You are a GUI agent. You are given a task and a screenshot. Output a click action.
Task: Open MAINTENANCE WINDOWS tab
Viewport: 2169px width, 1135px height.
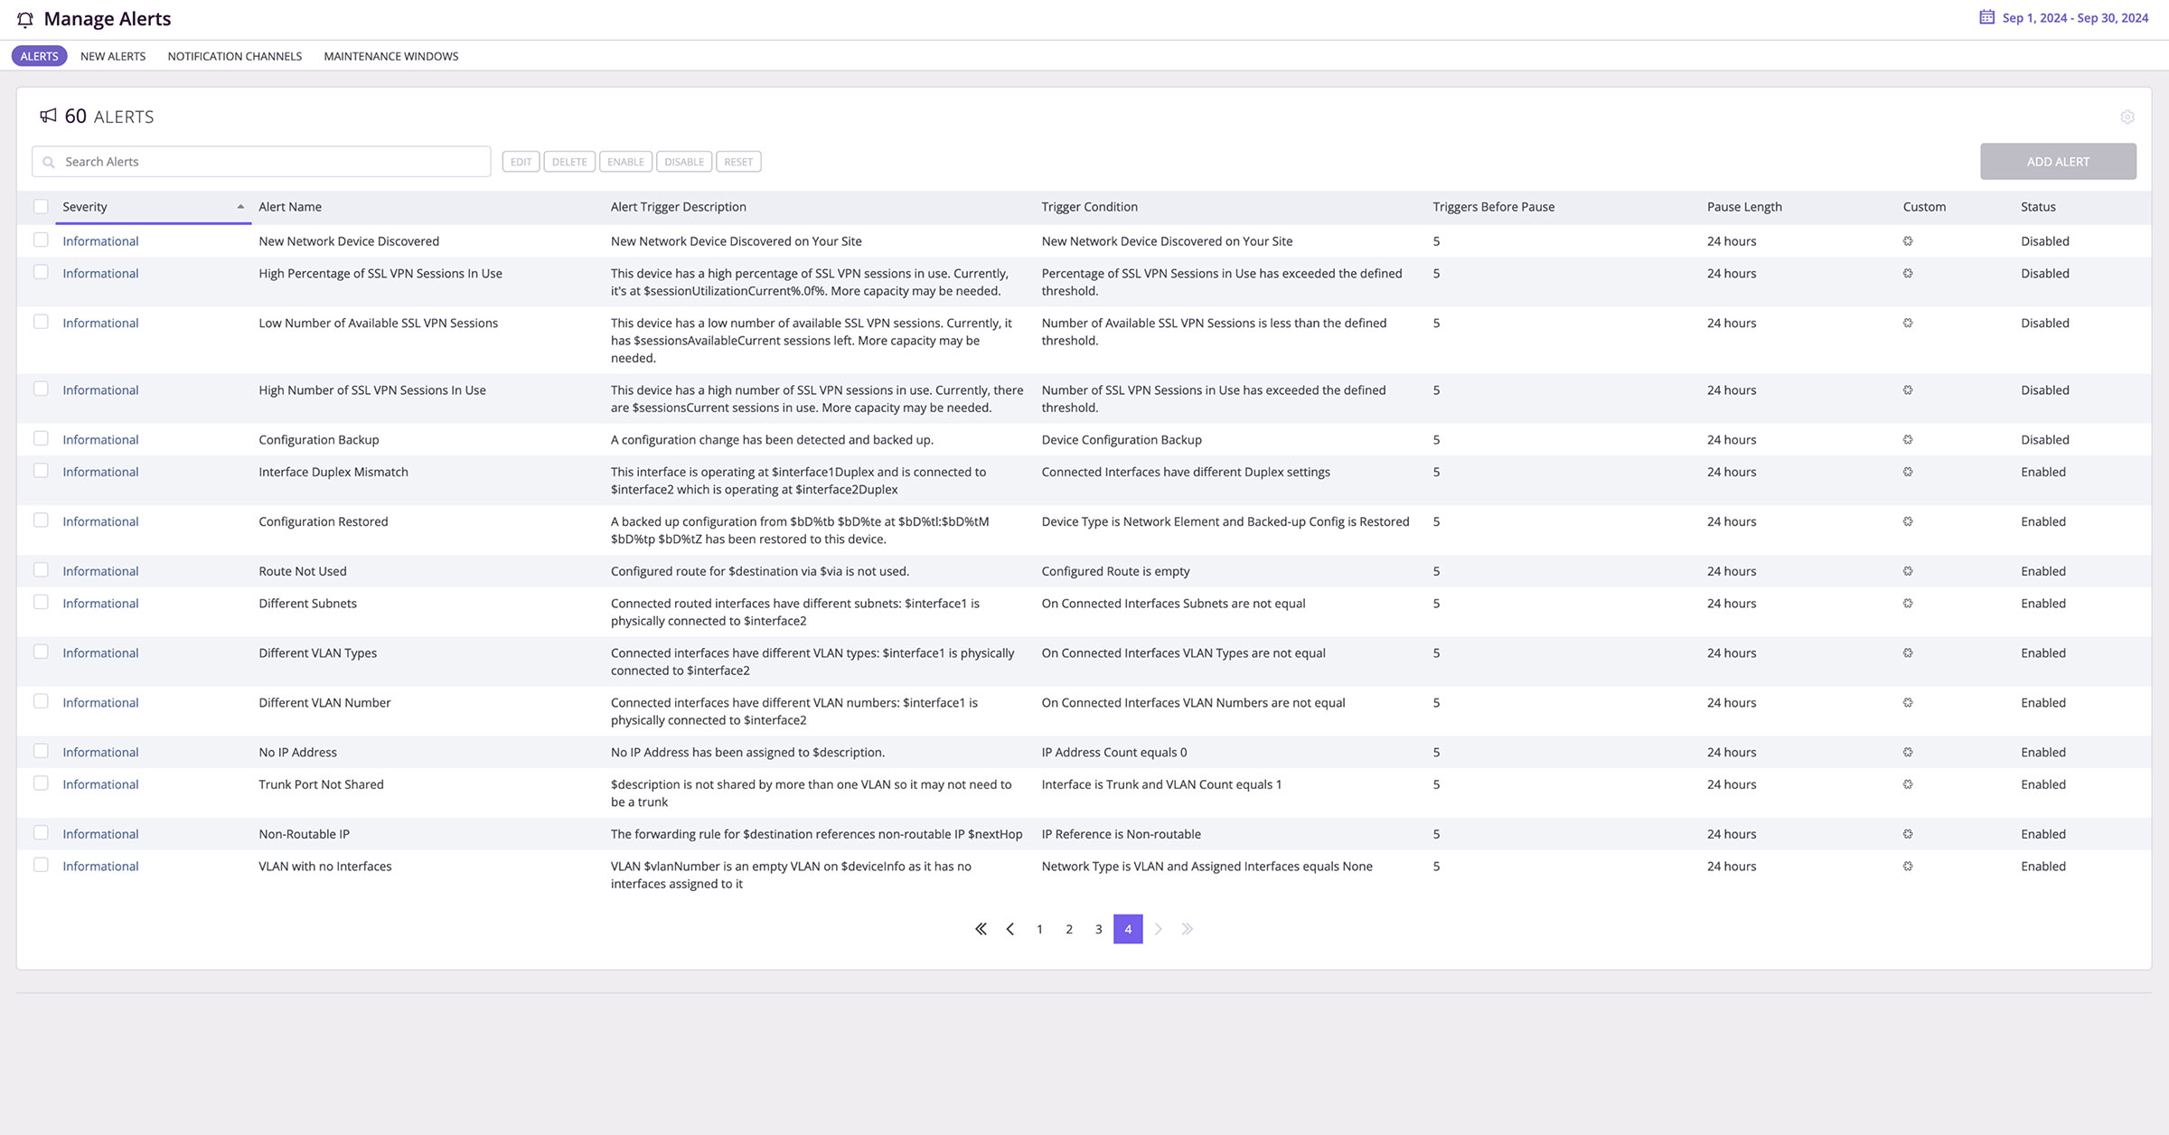(390, 56)
